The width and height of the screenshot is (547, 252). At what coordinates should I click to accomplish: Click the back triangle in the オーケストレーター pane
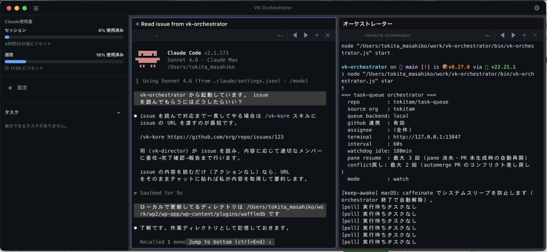click(502, 35)
